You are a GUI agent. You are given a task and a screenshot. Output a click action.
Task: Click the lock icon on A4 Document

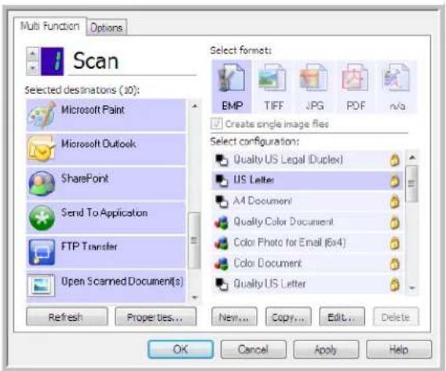pyautogui.click(x=394, y=202)
